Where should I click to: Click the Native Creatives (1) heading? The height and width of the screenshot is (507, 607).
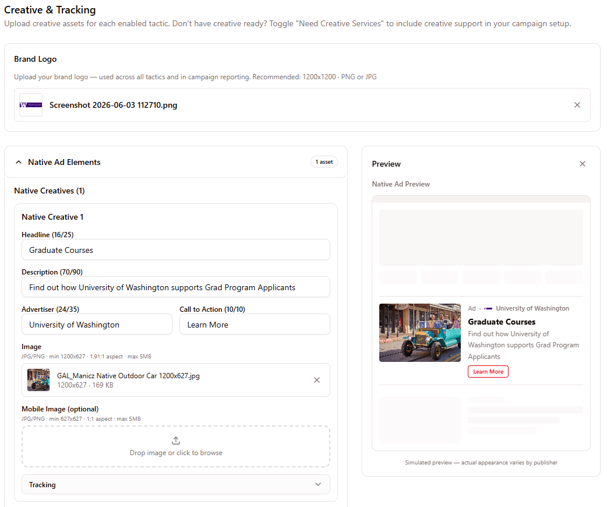[x=49, y=191]
